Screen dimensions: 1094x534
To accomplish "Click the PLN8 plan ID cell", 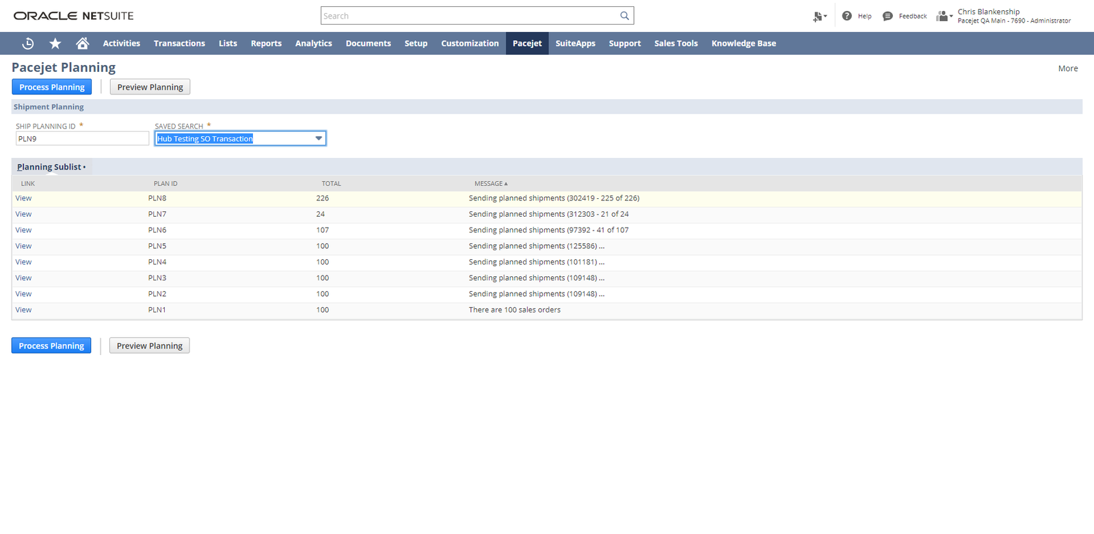I will (157, 198).
